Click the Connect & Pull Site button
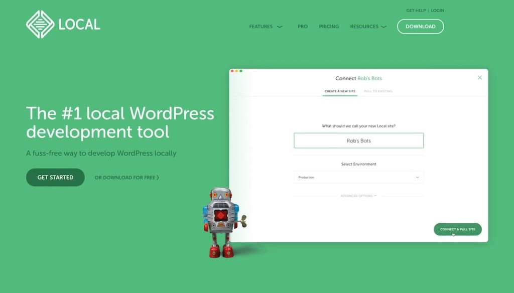Viewport: 514px width, 293px height. 458,229
